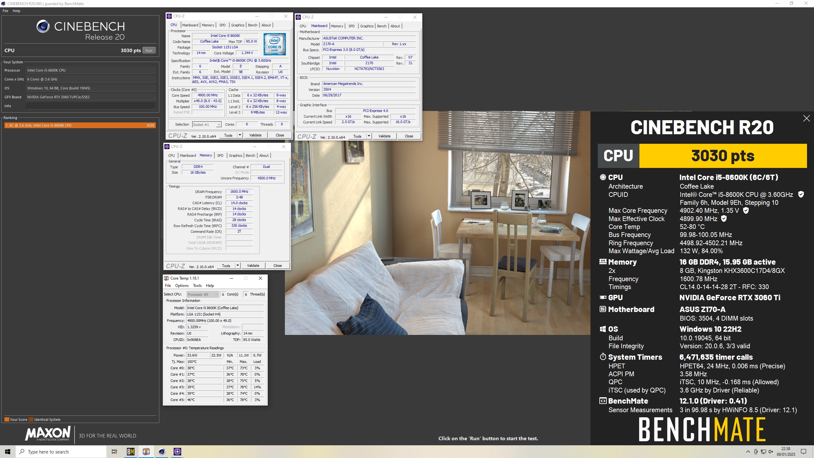The width and height of the screenshot is (814, 458).
Task: Close the BenchMate result overlay
Action: click(806, 119)
